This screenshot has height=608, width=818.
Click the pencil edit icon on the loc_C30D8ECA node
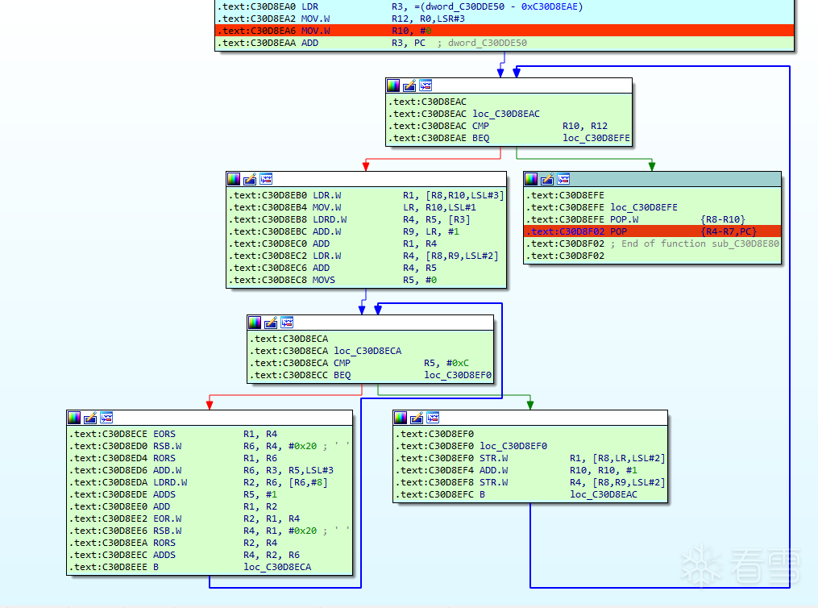point(271,323)
